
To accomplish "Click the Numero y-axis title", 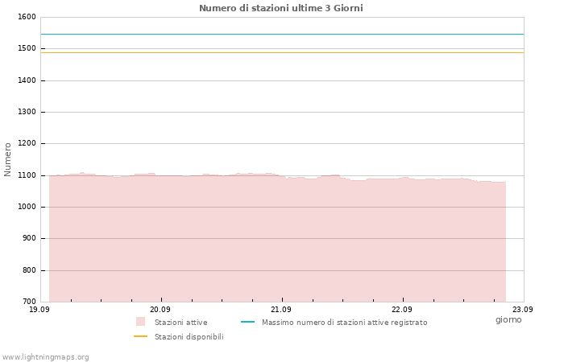I will pyautogui.click(x=7, y=159).
